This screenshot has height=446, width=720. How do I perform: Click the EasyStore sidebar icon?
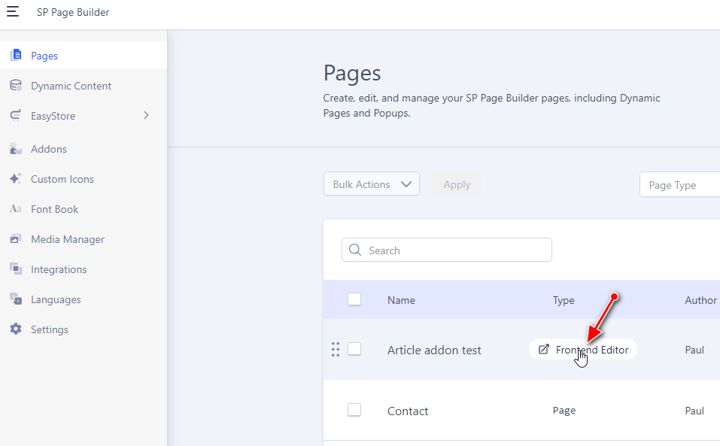pyautogui.click(x=16, y=116)
